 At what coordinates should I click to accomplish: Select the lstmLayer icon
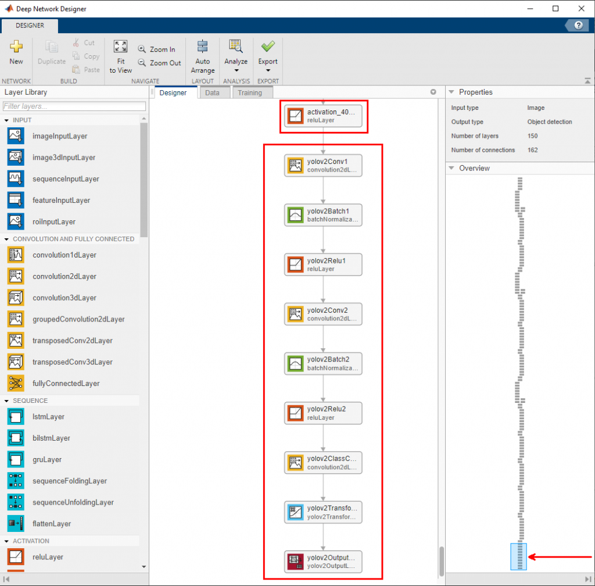point(16,417)
